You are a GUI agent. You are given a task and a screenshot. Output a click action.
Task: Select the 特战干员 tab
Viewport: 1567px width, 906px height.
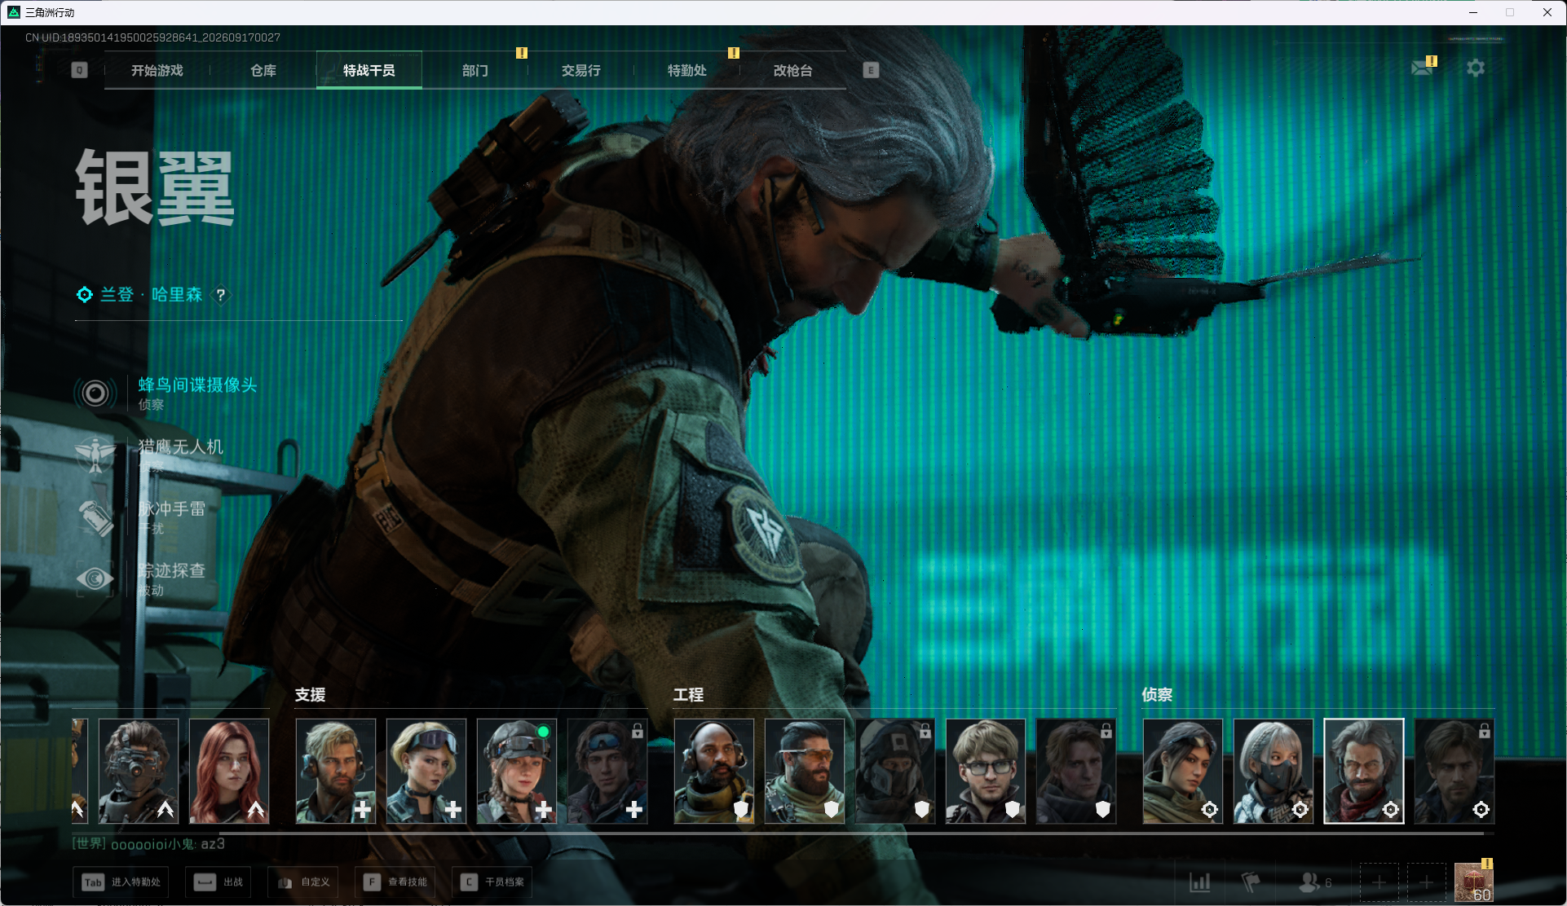point(369,71)
